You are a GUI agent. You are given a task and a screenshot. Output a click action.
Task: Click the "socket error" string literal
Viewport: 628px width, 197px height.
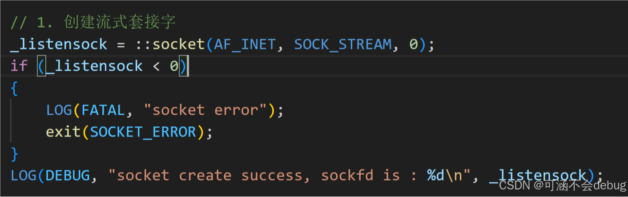[205, 110]
